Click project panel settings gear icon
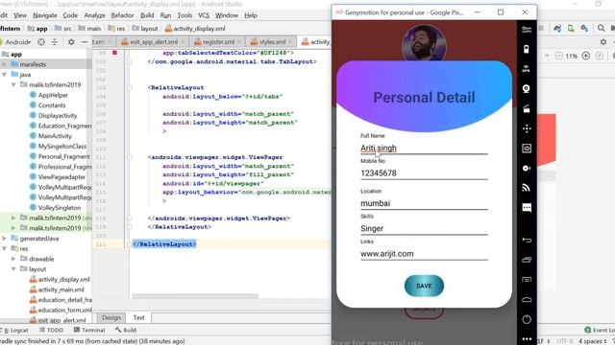The width and height of the screenshot is (615, 345). point(71,41)
